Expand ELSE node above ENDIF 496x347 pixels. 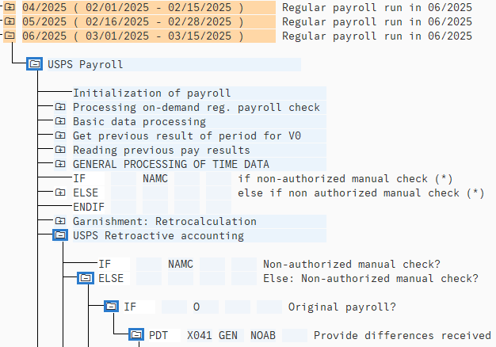[60, 193]
